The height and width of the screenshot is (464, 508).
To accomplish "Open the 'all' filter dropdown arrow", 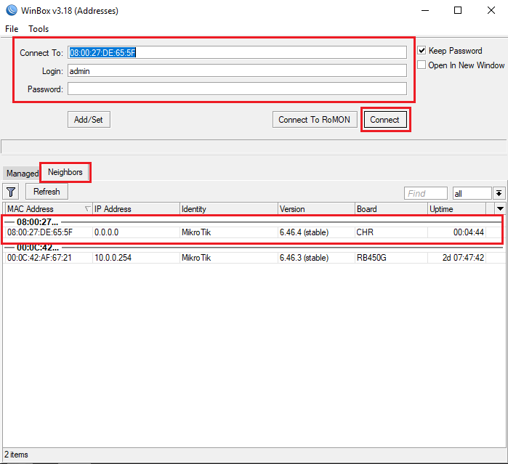I will coord(499,194).
